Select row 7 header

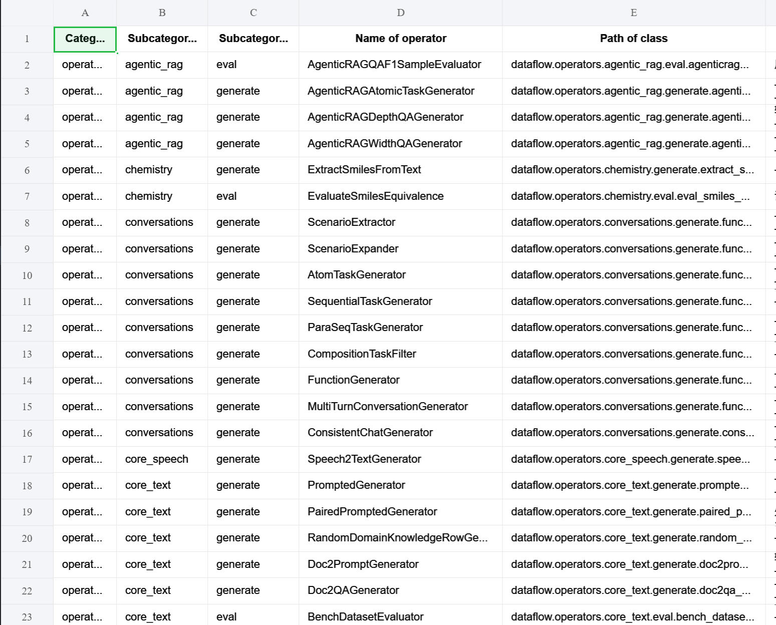(x=27, y=196)
